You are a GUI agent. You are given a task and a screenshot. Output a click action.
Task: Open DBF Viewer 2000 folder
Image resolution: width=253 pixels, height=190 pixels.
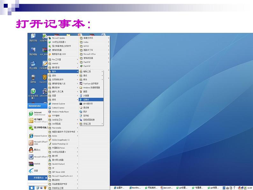63,172
